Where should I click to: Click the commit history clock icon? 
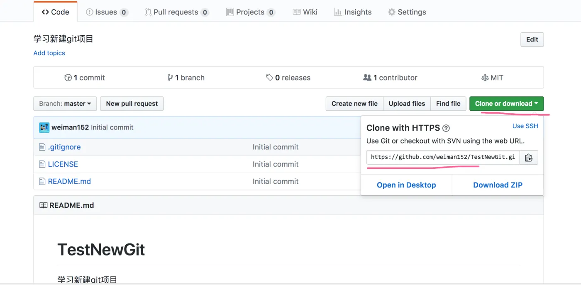(x=68, y=78)
